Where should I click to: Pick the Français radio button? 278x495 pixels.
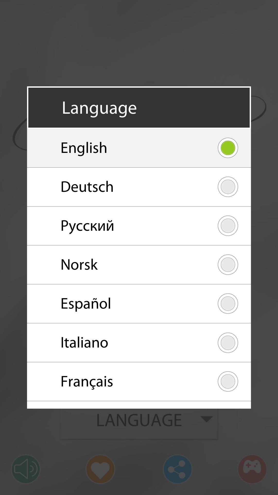point(228,382)
